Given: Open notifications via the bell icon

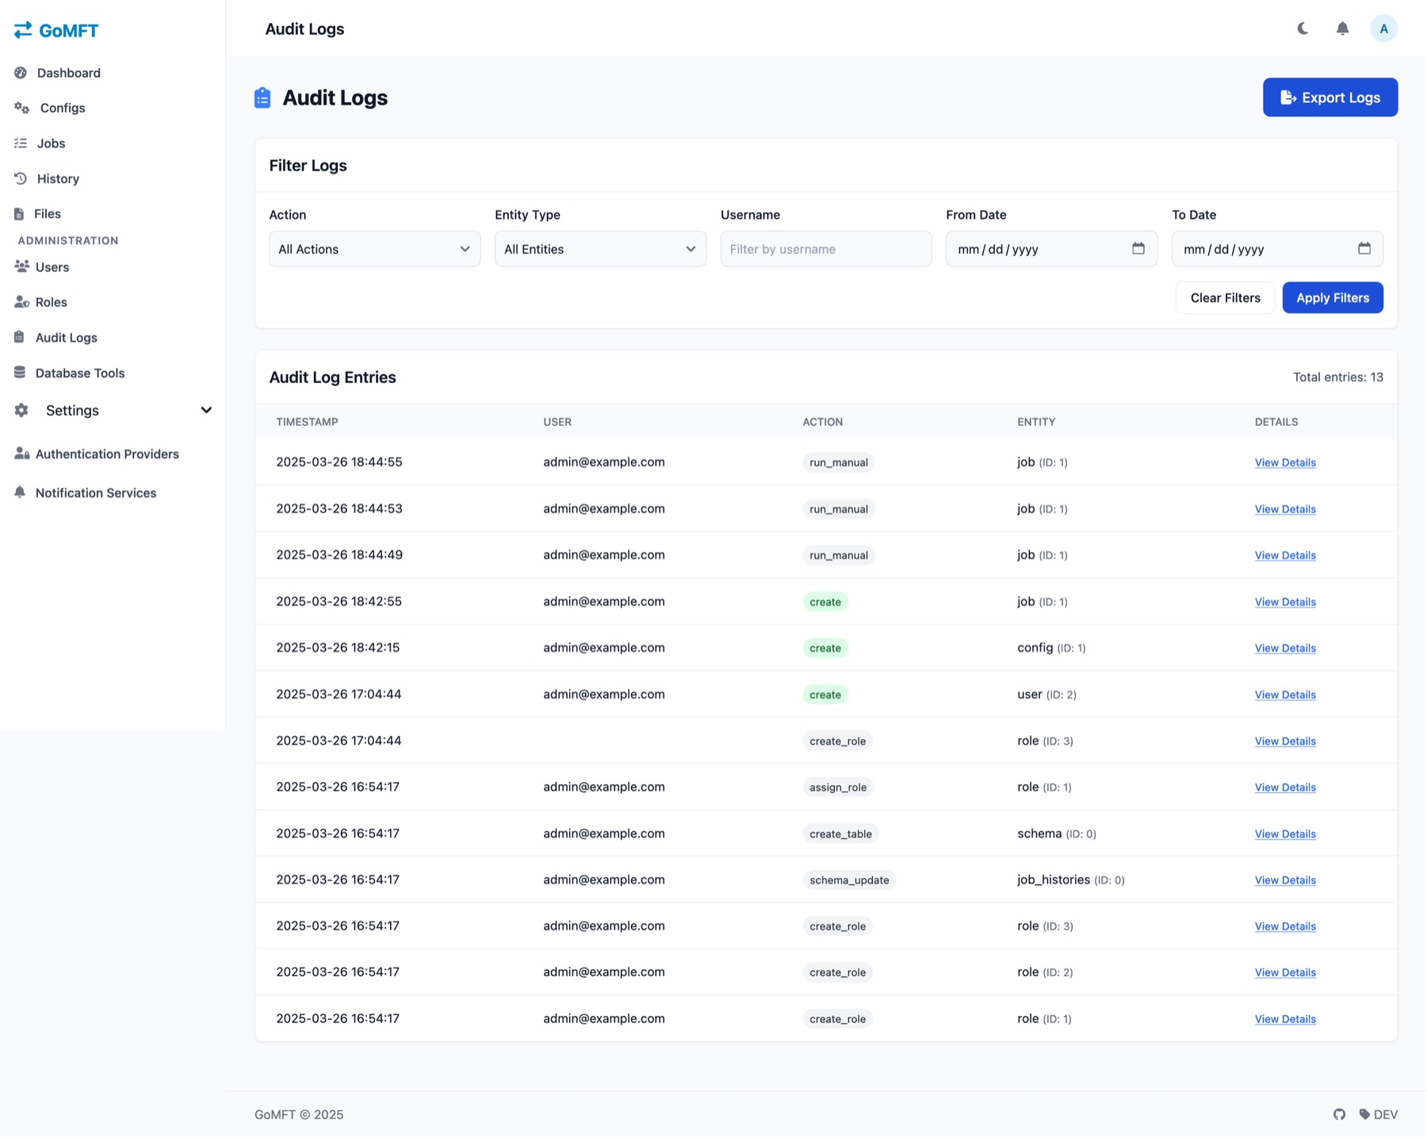Looking at the screenshot, I should coord(1342,29).
